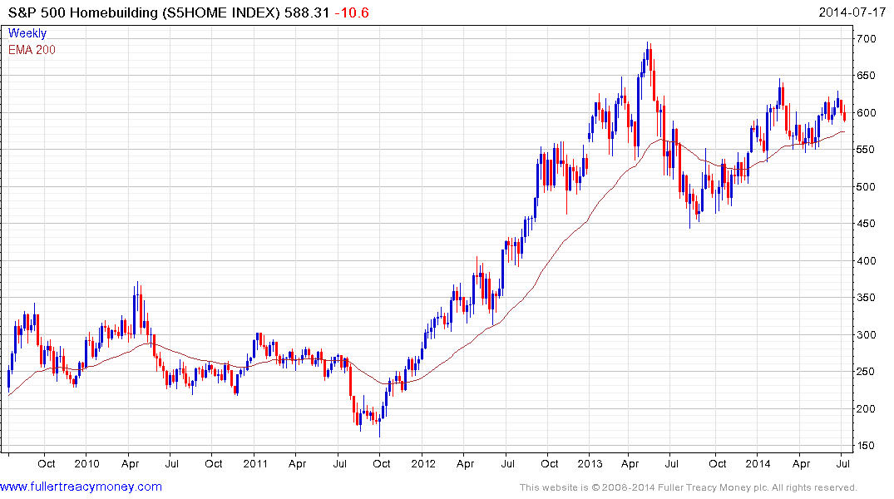Click the 150 price level label
The image size is (894, 499).
click(868, 447)
